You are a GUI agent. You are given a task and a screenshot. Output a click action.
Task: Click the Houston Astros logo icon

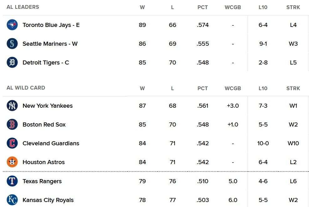(x=12, y=162)
